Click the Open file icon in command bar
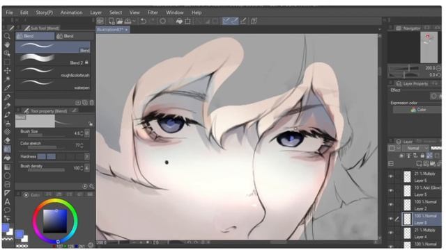Viewport: 446px width, 250px height. coord(119,21)
